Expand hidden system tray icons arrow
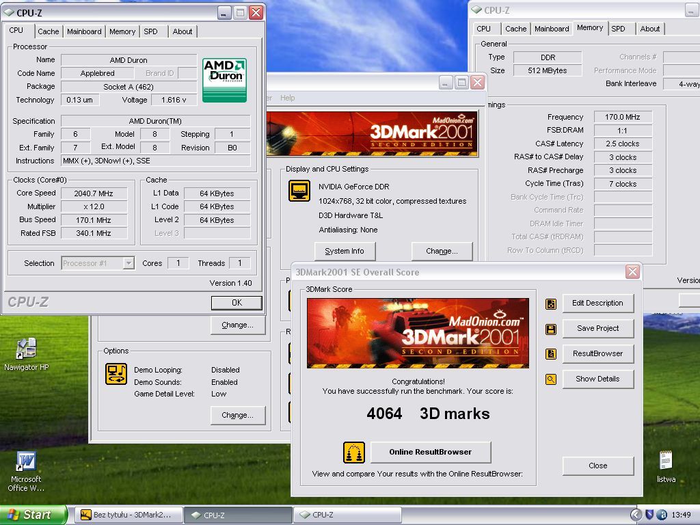This screenshot has height=525, width=700. [x=636, y=515]
